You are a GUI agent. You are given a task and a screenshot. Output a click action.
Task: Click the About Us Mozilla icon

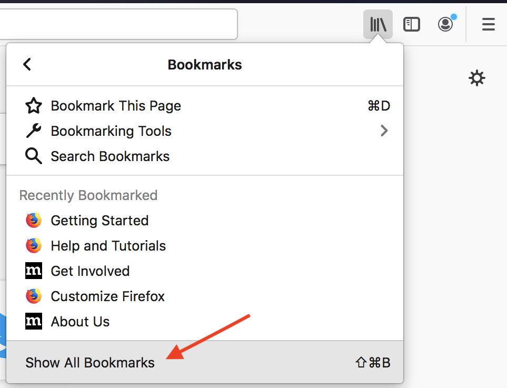pos(34,321)
